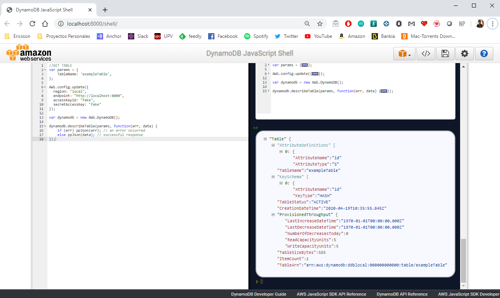500x298 pixels.
Task: Open the UPV bookmark
Action: point(164,36)
